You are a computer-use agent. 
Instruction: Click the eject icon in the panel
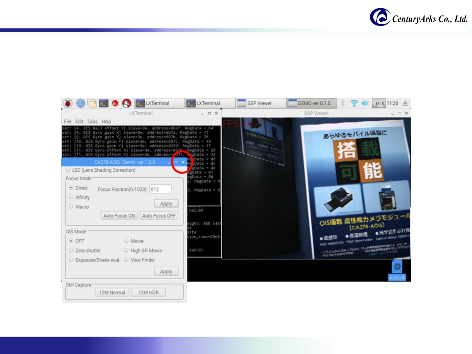pyautogui.click(x=405, y=103)
